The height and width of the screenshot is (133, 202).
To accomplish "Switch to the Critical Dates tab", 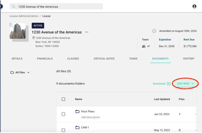I will point(104,59).
